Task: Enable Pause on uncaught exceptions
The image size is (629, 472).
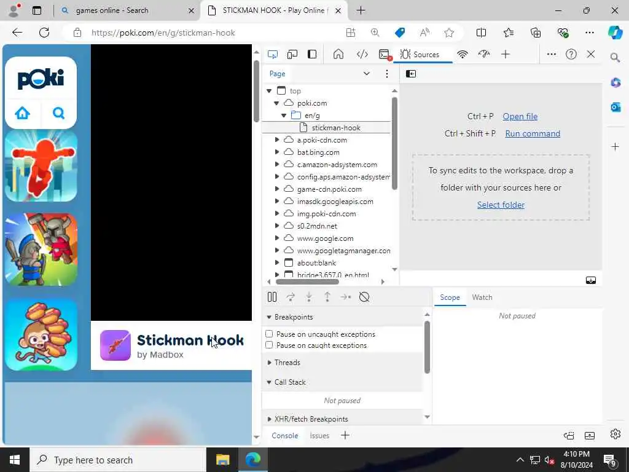Action: [269, 334]
